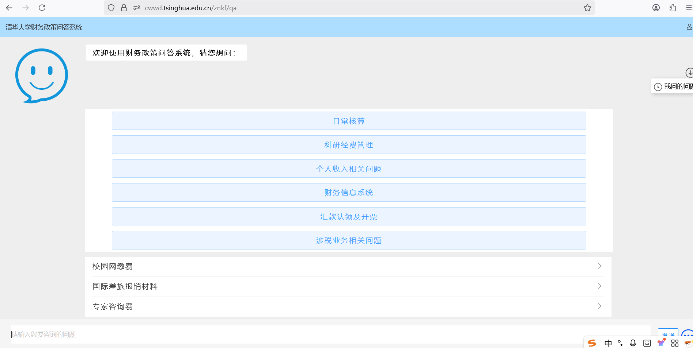Open the chatbot smiley avatar
The image size is (693, 348).
click(41, 75)
